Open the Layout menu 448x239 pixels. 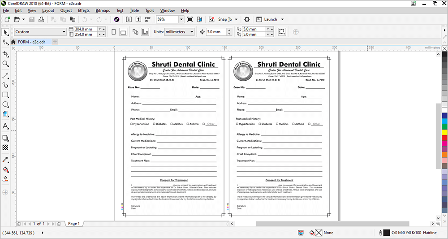click(x=48, y=11)
